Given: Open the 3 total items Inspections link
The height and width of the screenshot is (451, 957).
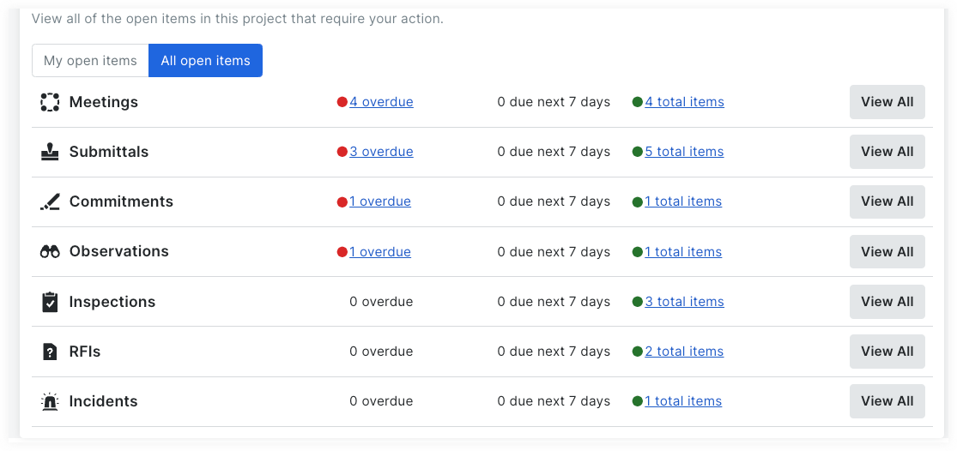Looking at the screenshot, I should tap(684, 302).
